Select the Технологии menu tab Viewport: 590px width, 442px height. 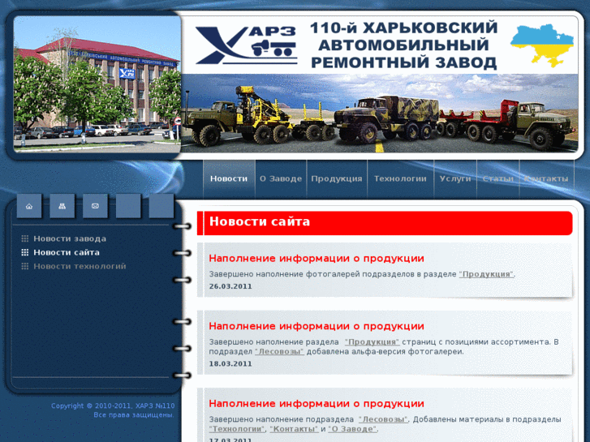pos(400,178)
